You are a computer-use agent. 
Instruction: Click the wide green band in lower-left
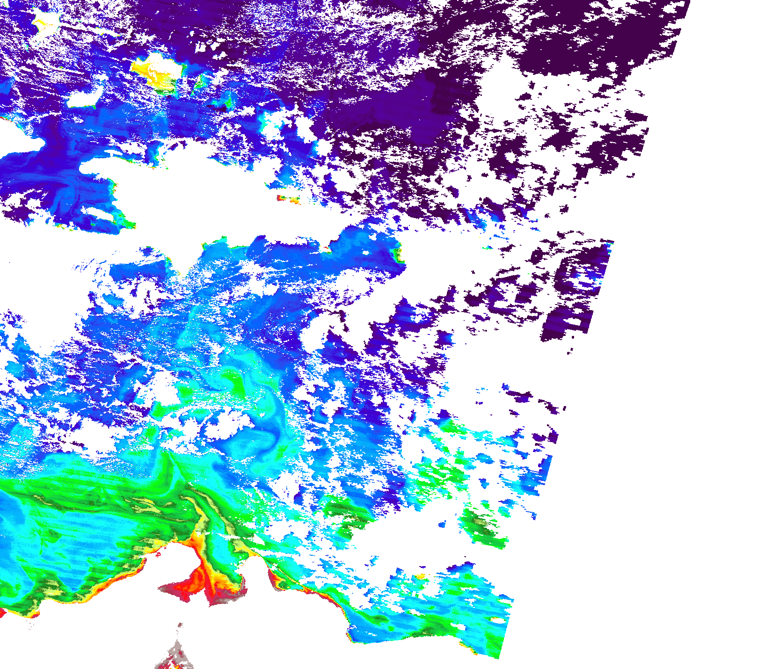point(94,491)
